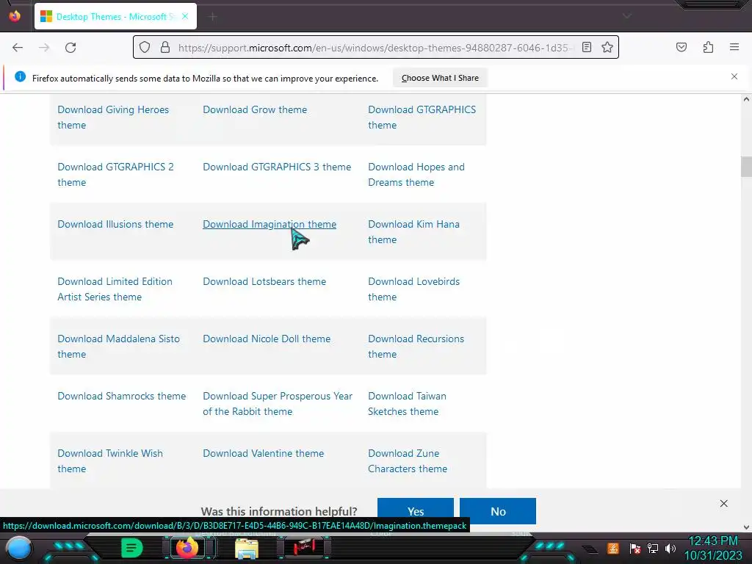Open the Extensions puzzle icon
Screen dimensions: 752x564
click(708, 47)
